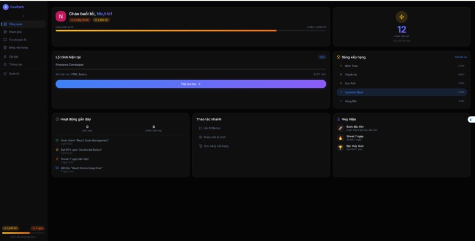
Task: Click the Trò chuyện AI chat icon
Action: [5, 40]
